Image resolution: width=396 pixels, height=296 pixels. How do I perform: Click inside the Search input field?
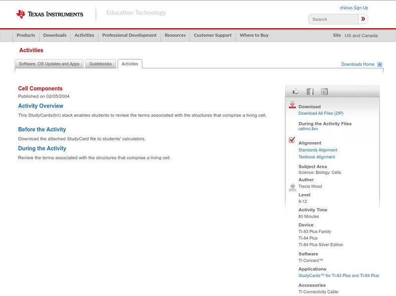tap(333, 19)
